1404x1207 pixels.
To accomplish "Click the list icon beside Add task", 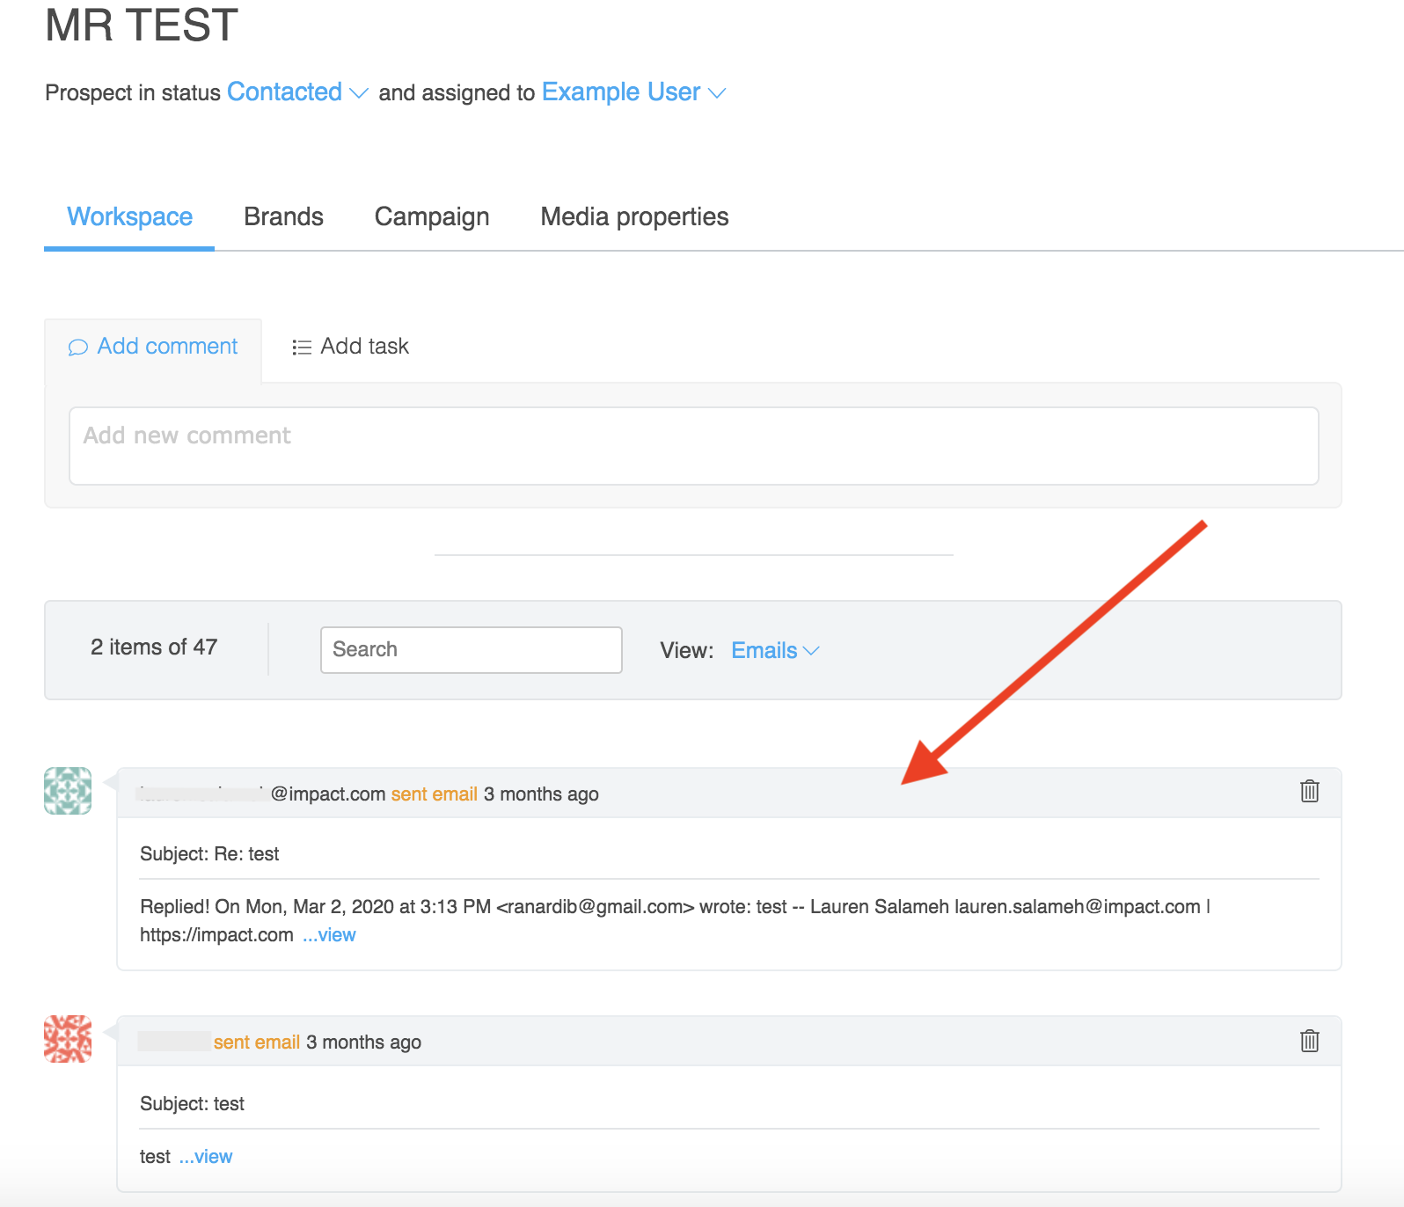I will (302, 347).
